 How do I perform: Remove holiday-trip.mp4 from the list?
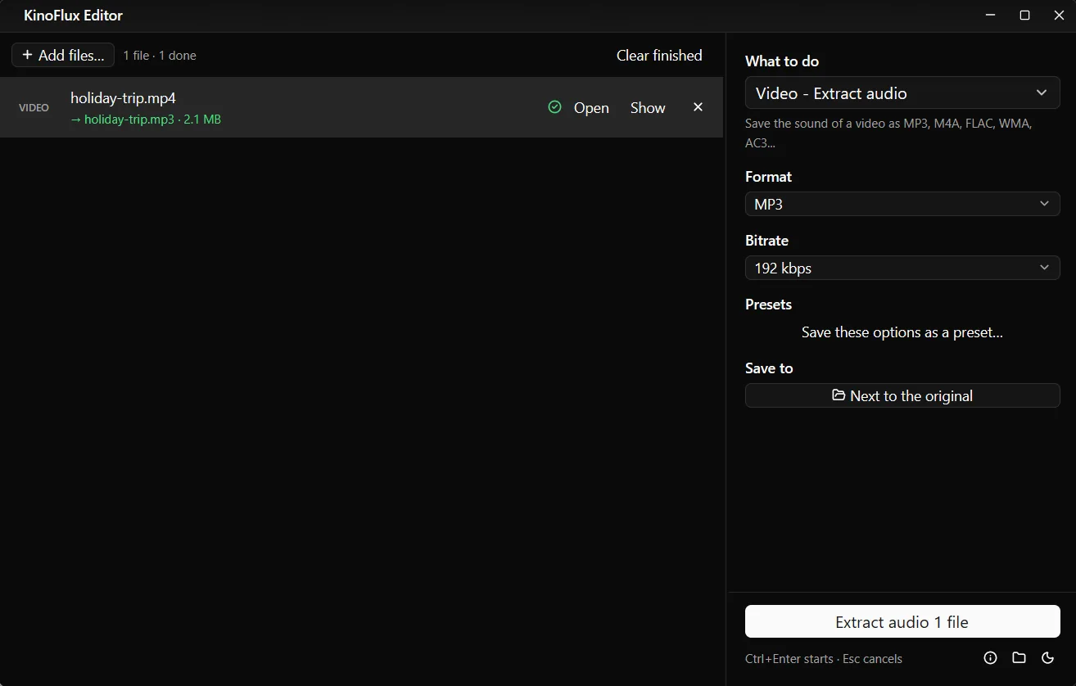[698, 107]
